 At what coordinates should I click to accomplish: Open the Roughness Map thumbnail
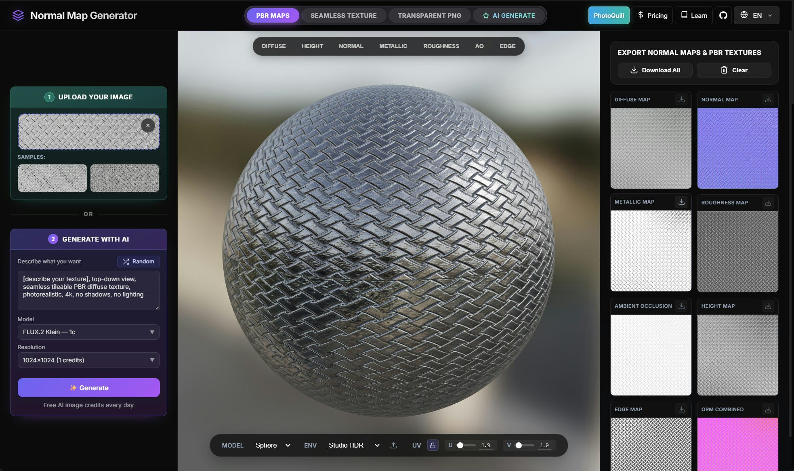pos(737,251)
